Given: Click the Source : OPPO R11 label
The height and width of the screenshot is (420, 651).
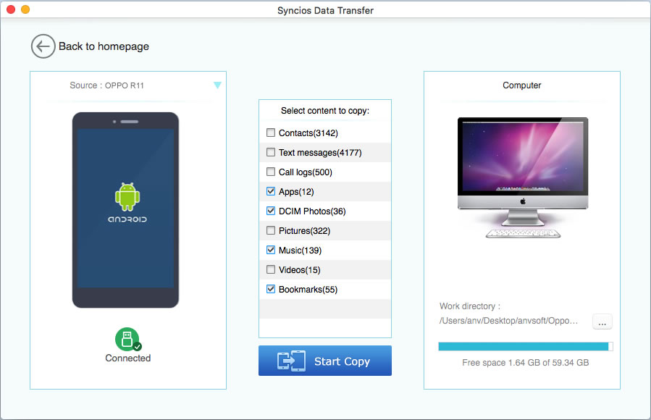Looking at the screenshot, I should tap(106, 85).
